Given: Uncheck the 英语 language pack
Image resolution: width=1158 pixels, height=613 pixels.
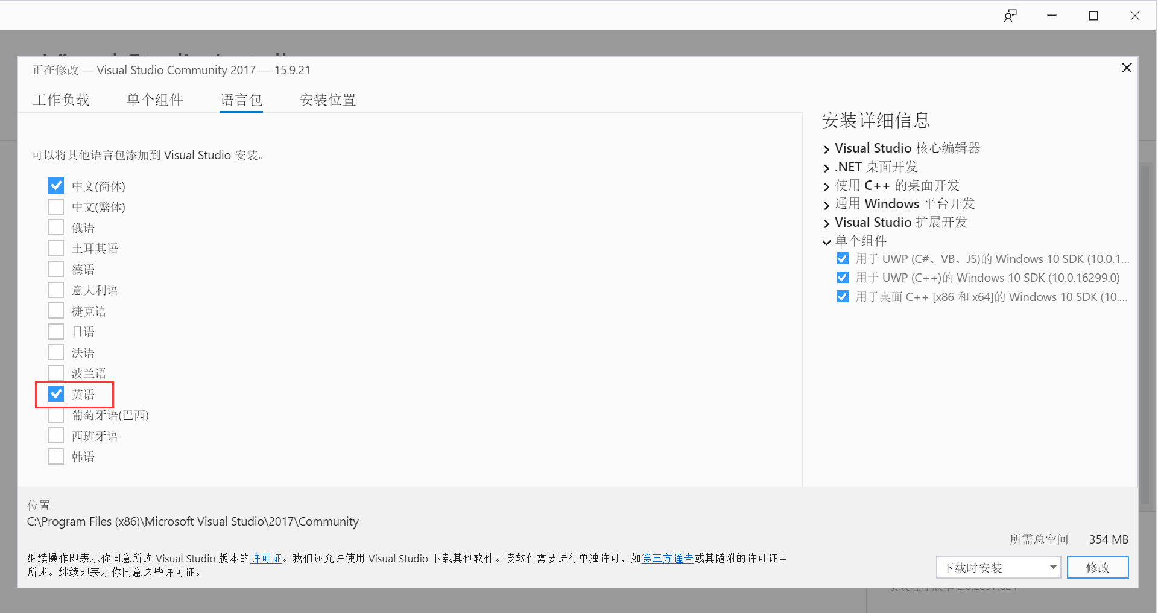Looking at the screenshot, I should coord(55,394).
